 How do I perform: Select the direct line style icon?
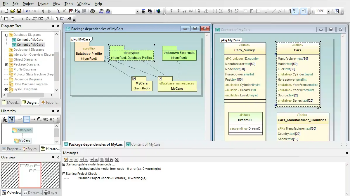tap(273, 11)
